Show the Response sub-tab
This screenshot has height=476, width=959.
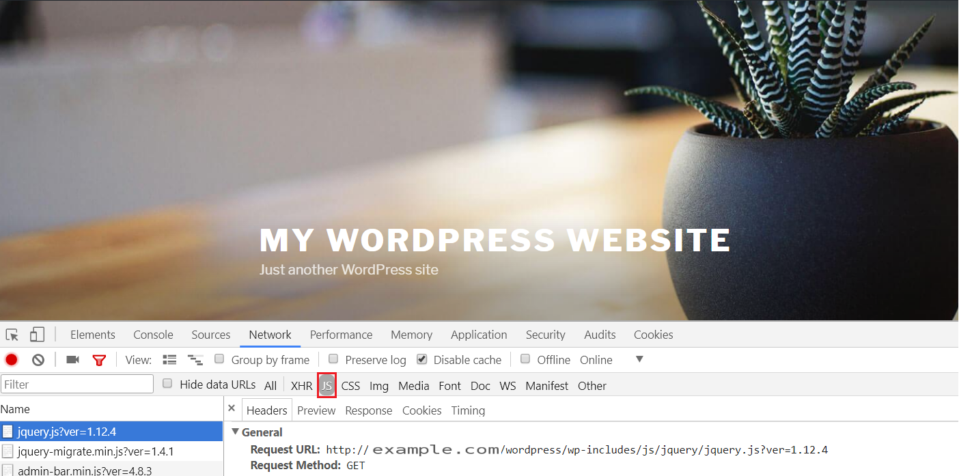point(369,410)
